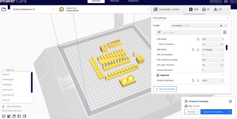Open Save to Removable dropdown arrow
The height and width of the screenshot is (119, 237).
(229, 112)
